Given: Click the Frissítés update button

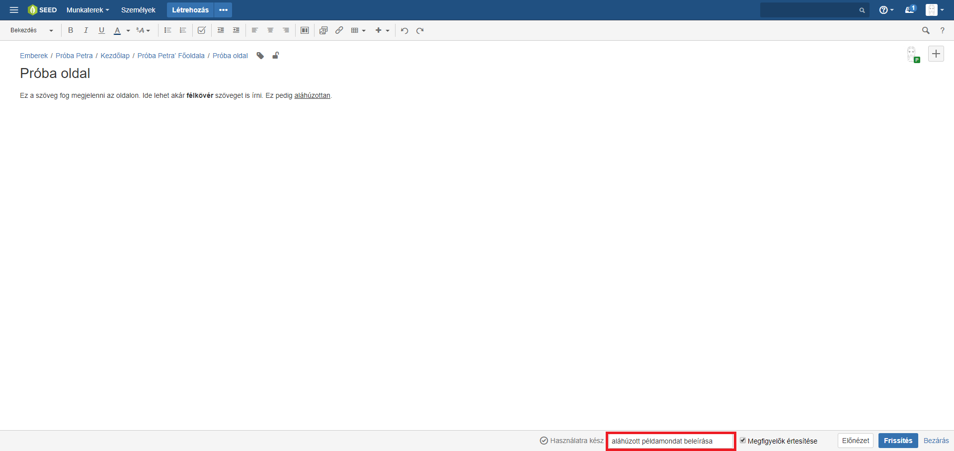Looking at the screenshot, I should (x=897, y=441).
